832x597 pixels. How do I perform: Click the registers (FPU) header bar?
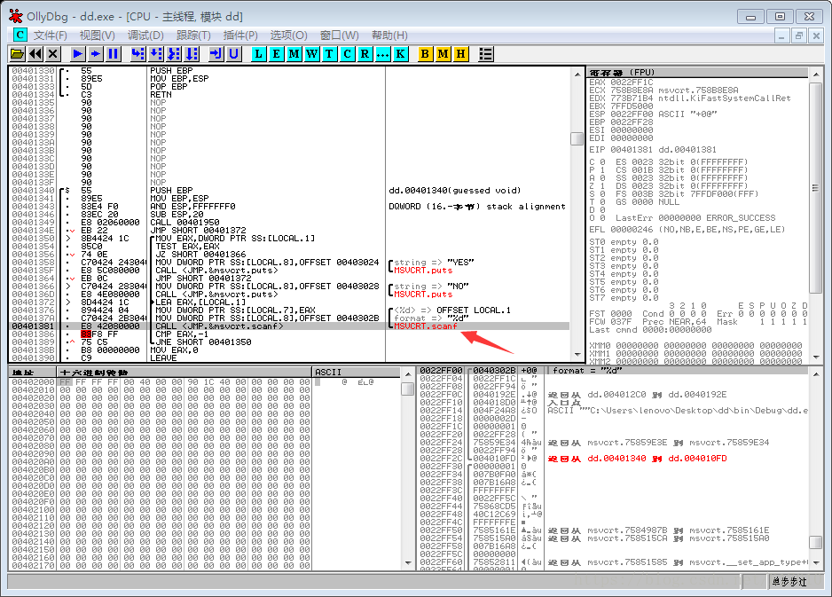pyautogui.click(x=697, y=72)
